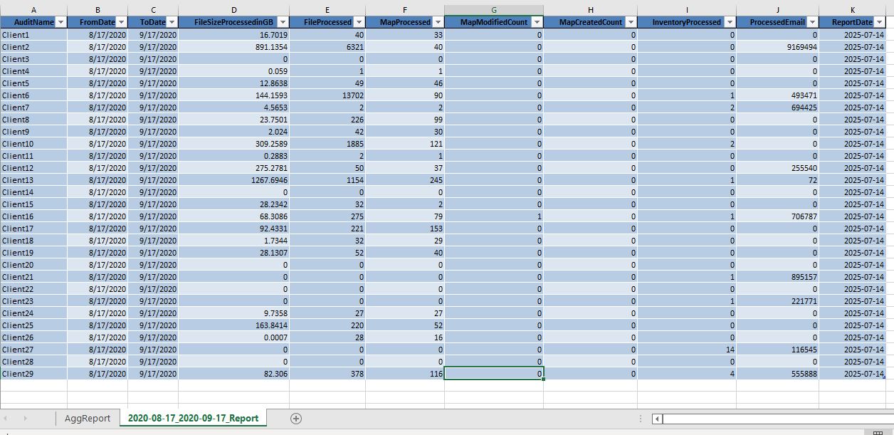Select the ReportDate cell in the Client1 row
Screen dimensions: 894x435
pos(852,35)
